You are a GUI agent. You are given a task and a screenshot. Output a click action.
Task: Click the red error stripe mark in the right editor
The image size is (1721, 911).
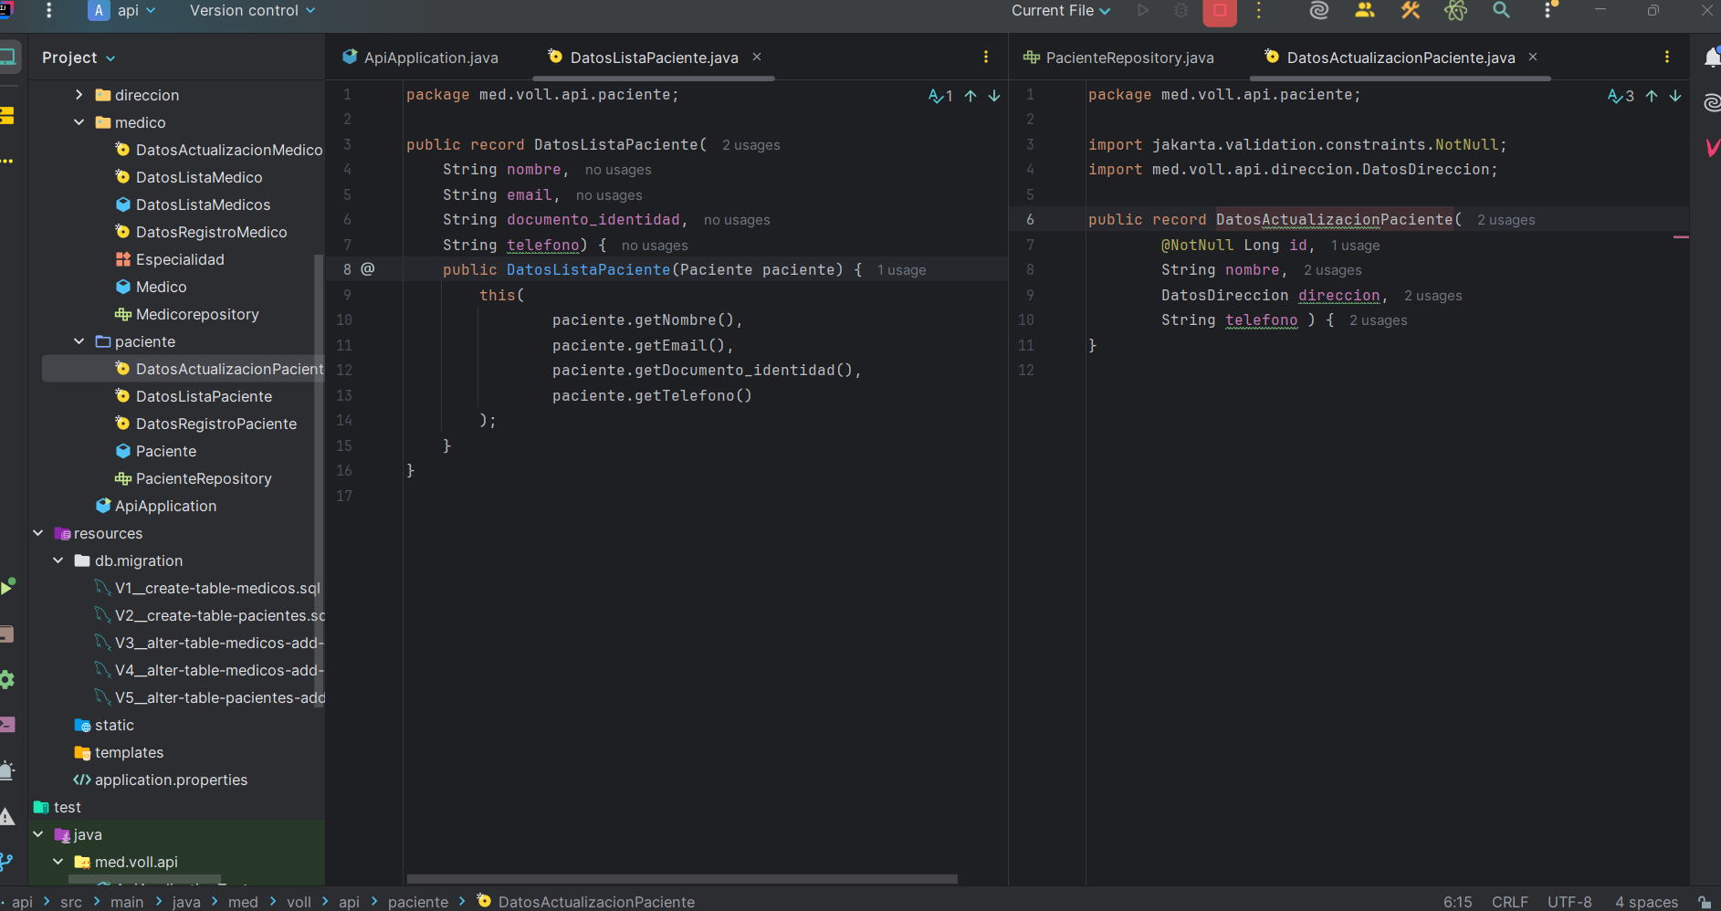[x=1681, y=237]
